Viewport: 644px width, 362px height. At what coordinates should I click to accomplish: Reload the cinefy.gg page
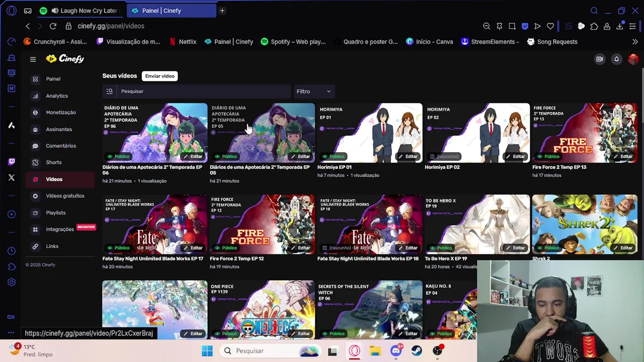tap(53, 26)
